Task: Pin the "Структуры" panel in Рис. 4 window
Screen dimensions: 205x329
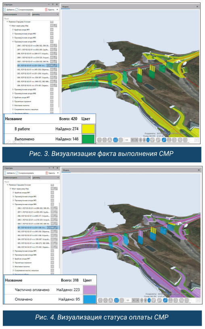Action: 53,168
